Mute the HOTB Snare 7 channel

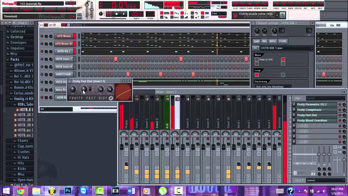pos(42,59)
